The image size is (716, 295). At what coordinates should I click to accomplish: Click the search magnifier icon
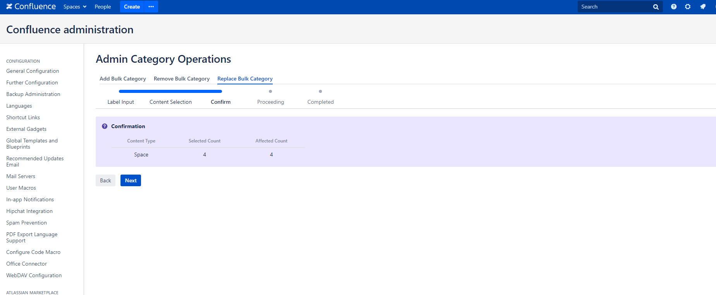click(x=656, y=7)
